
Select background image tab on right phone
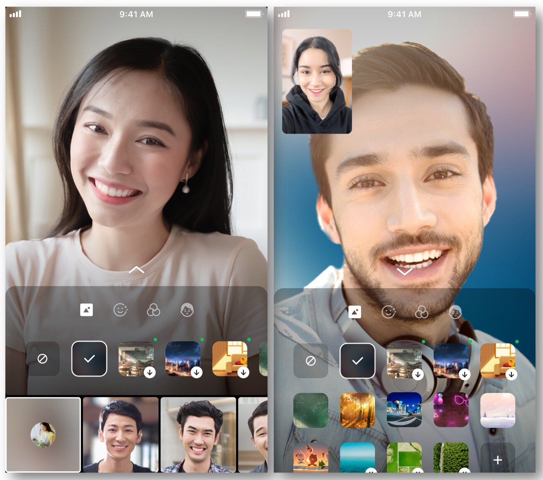click(x=355, y=312)
